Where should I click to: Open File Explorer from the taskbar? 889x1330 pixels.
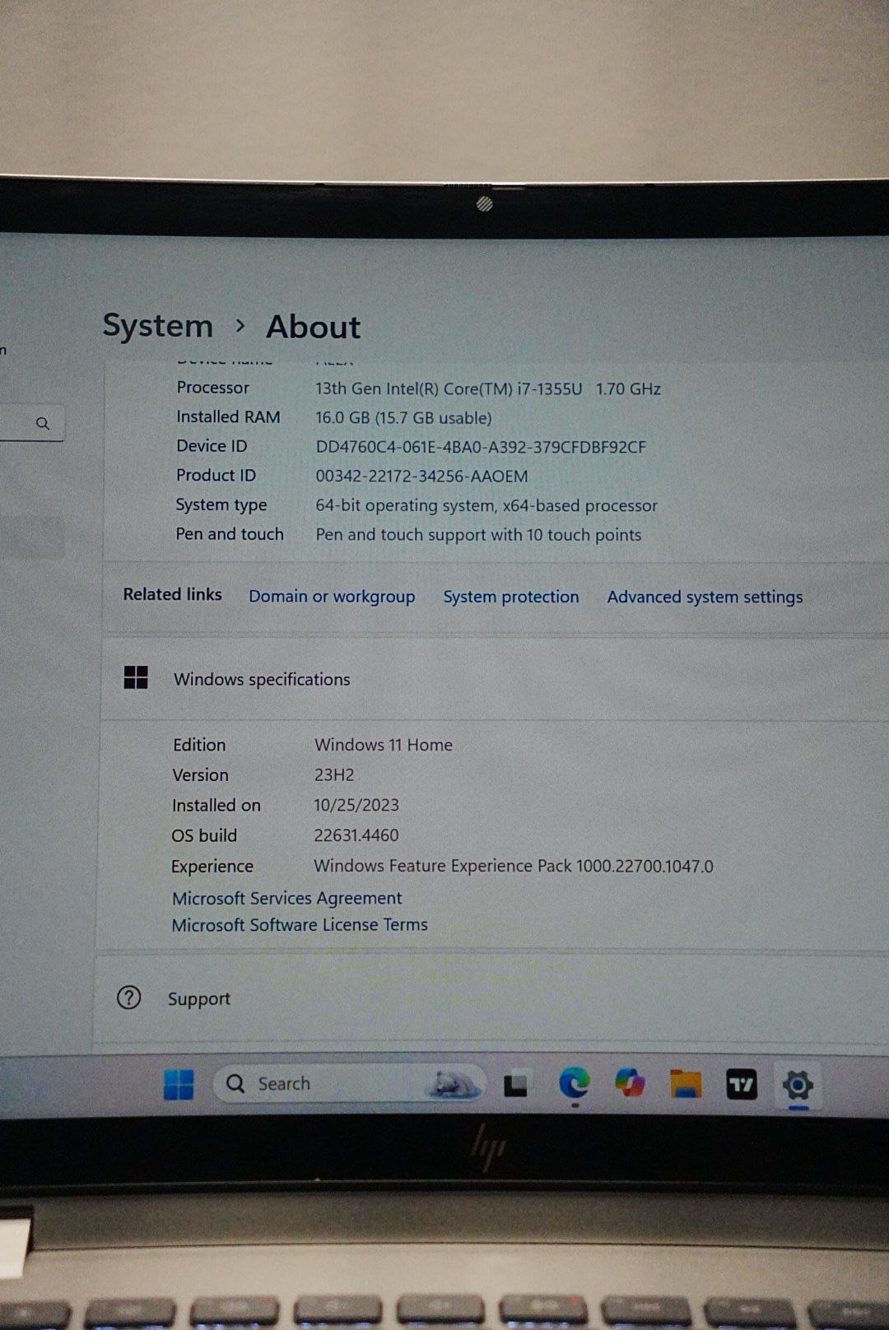click(685, 1085)
